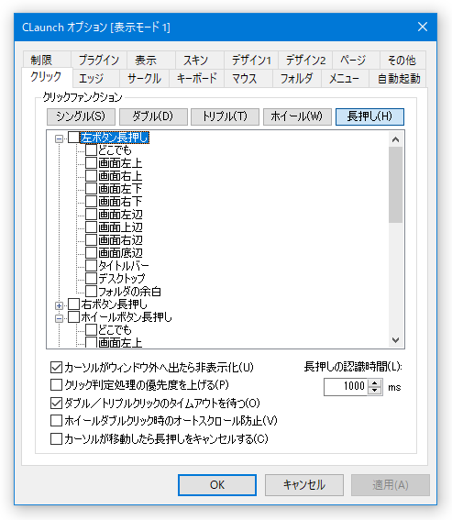Click the キャンセル button
The height and width of the screenshot is (520, 452).
[x=303, y=485]
